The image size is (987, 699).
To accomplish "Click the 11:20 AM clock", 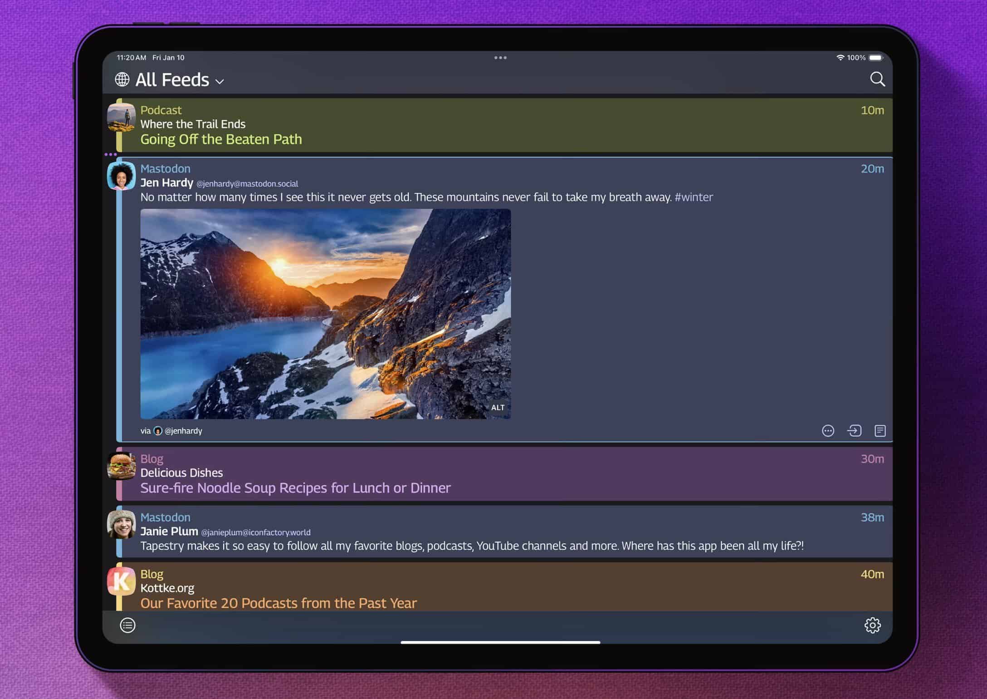I will click(x=132, y=58).
